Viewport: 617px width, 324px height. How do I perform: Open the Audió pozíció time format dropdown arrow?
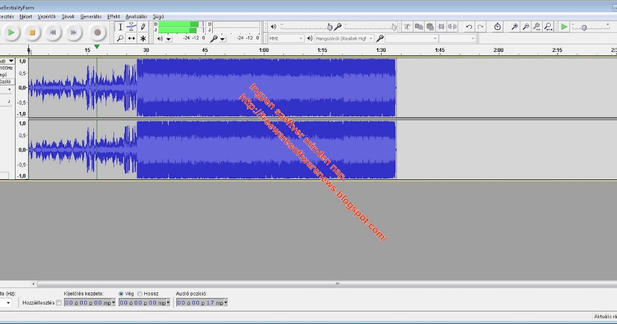[225, 303]
